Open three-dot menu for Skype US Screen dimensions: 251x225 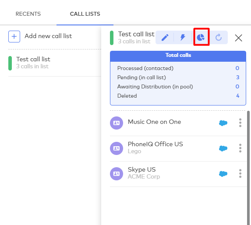(240, 173)
